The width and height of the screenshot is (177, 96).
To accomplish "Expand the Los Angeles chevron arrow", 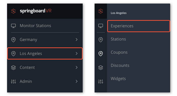I will tap(77, 53).
